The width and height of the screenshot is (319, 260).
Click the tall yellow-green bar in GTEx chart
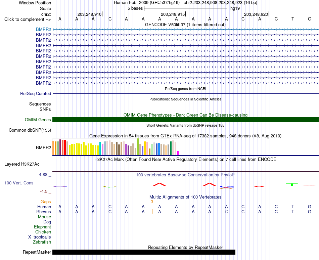pos(138,147)
